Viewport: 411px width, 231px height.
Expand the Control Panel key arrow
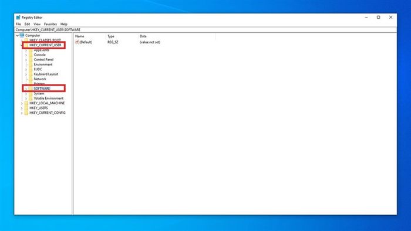(x=26, y=60)
